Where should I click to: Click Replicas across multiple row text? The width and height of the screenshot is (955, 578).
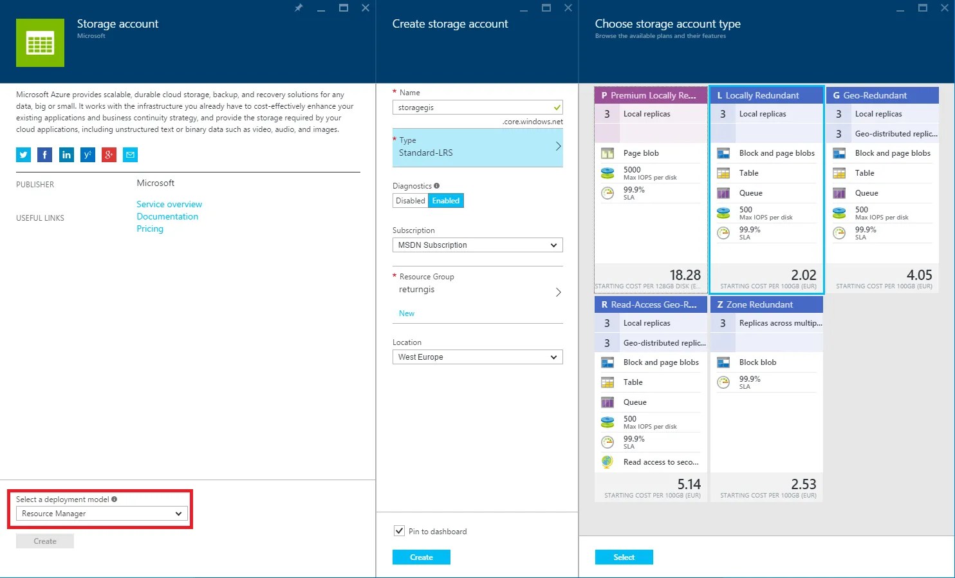781,323
